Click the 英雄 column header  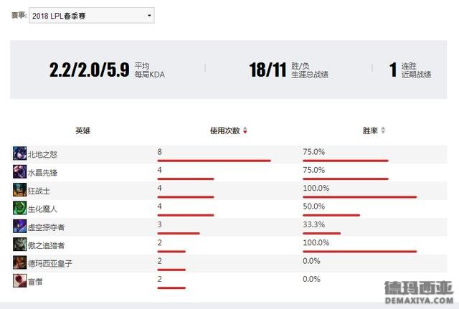tap(83, 130)
